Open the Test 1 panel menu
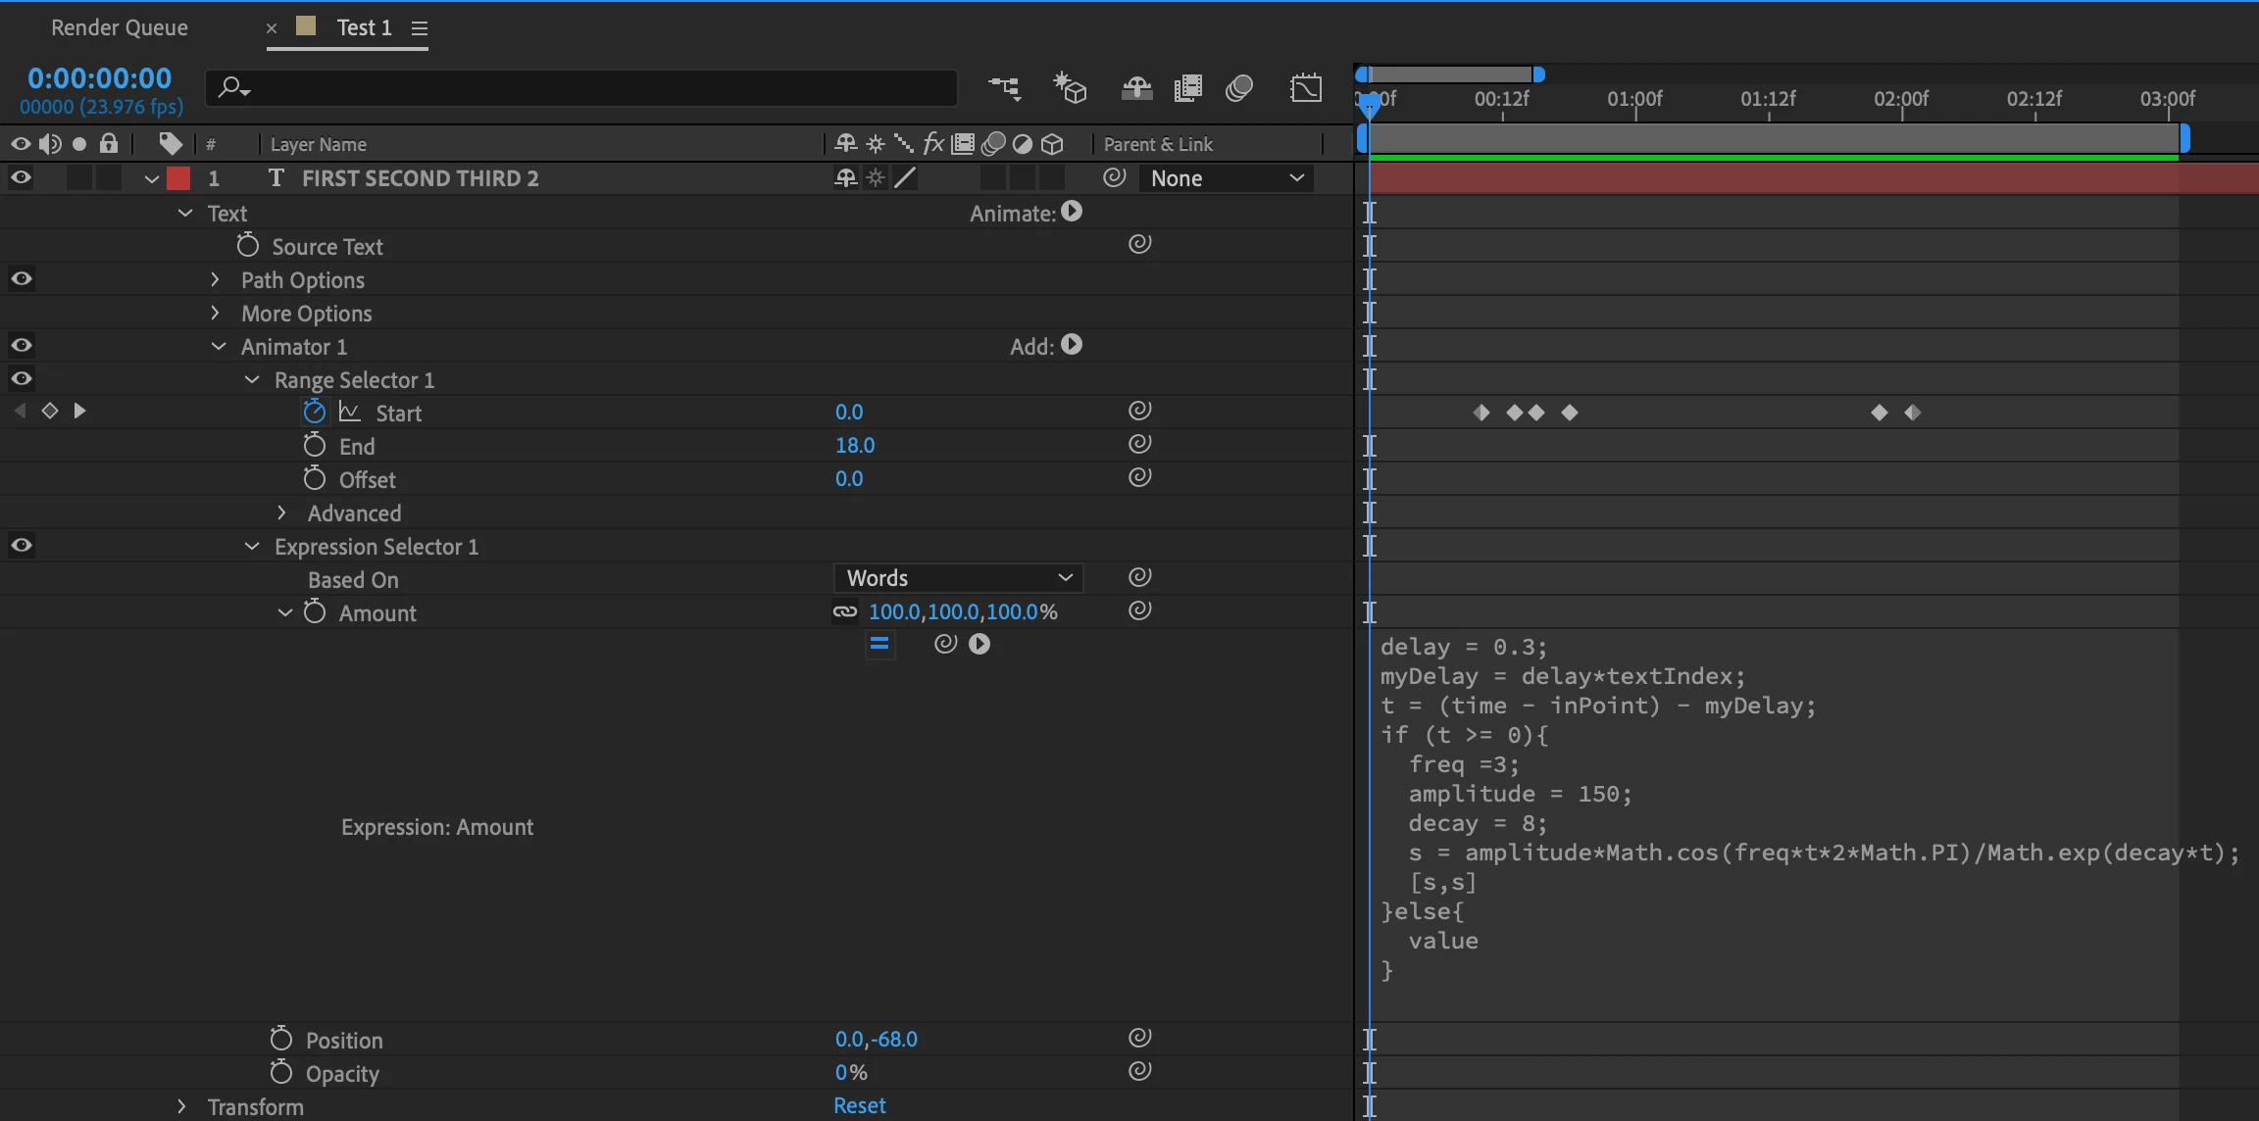This screenshot has height=1121, width=2259. click(x=420, y=28)
